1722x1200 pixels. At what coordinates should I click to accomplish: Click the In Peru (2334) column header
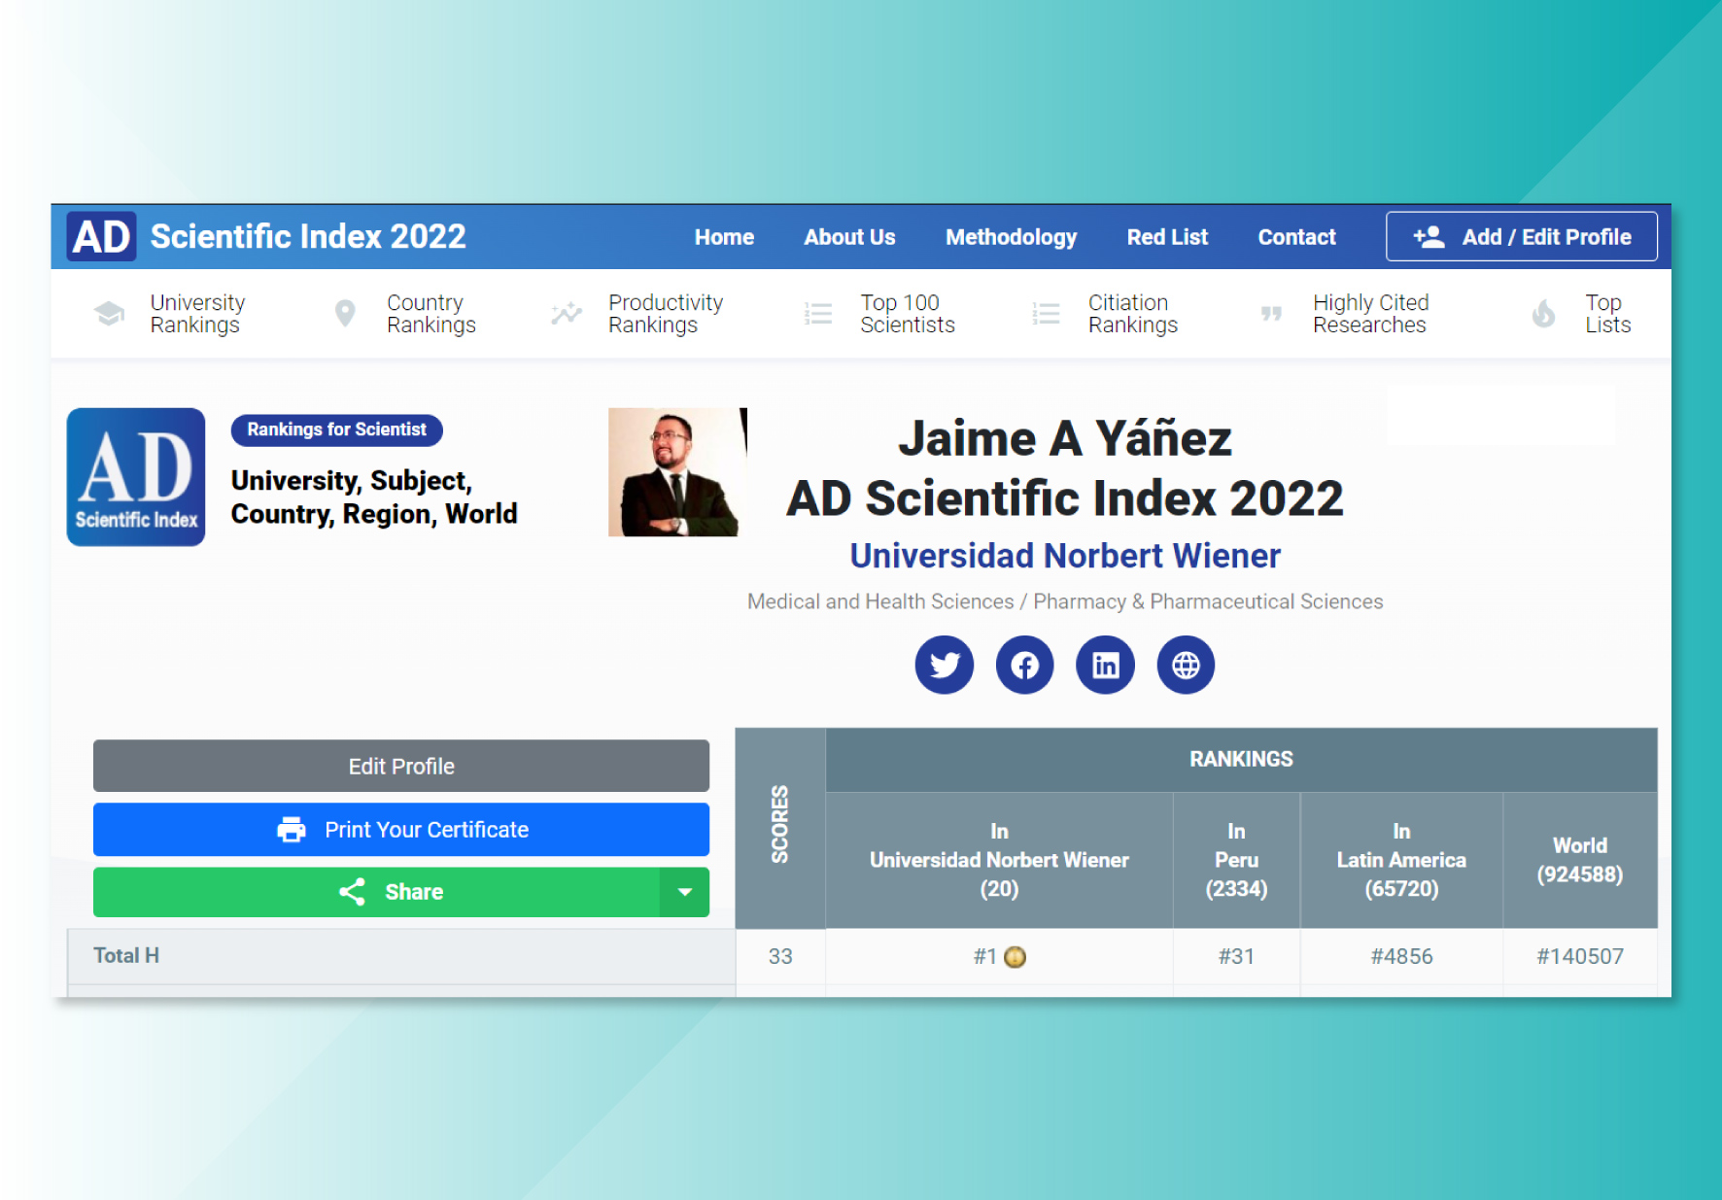[1236, 860]
